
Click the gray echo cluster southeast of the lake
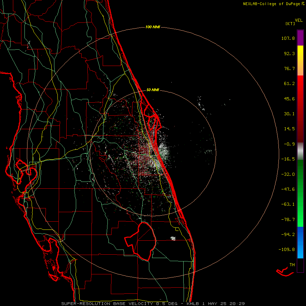tap(173, 238)
